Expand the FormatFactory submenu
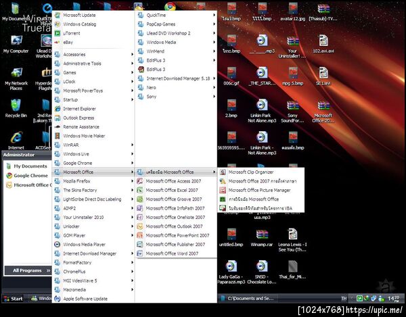This screenshot has width=406, height=317. click(x=93, y=262)
